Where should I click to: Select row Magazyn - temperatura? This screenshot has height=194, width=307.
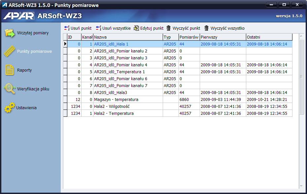tap(178, 99)
